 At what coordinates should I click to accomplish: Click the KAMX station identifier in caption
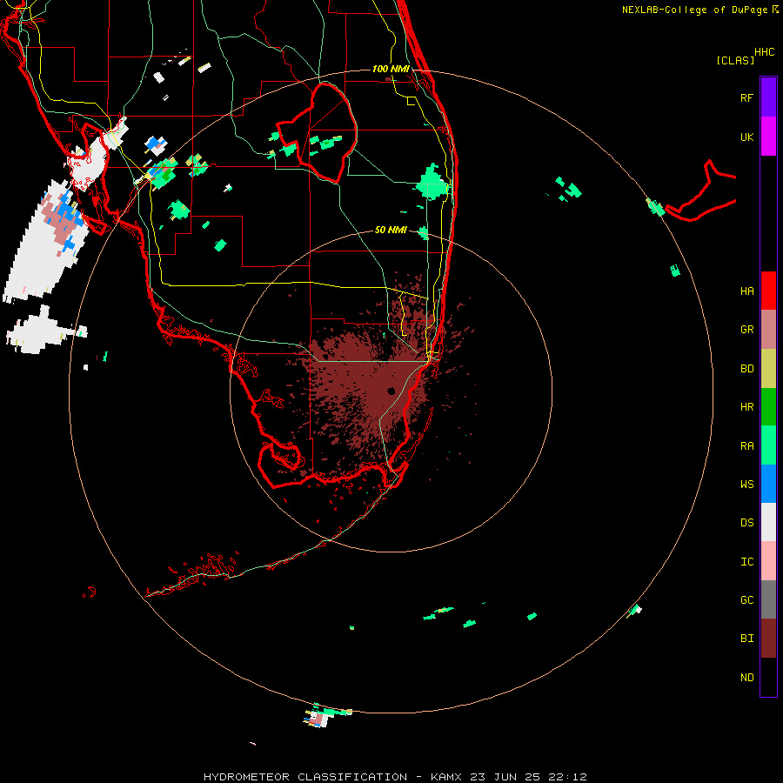pyautogui.click(x=446, y=777)
